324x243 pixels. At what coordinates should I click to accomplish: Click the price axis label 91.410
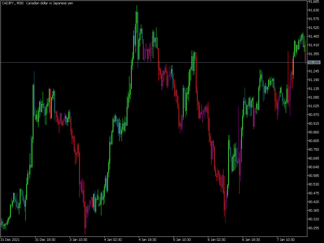[x=313, y=45]
